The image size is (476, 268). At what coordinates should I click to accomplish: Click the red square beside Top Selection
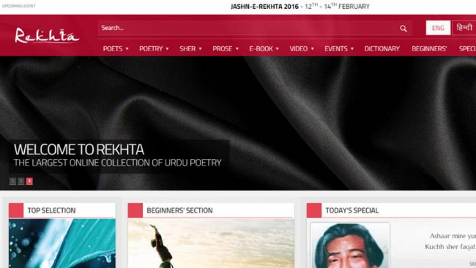pos(16,210)
